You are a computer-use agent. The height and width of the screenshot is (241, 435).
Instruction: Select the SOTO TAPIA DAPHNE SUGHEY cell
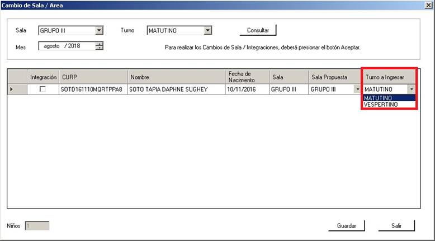click(176, 89)
